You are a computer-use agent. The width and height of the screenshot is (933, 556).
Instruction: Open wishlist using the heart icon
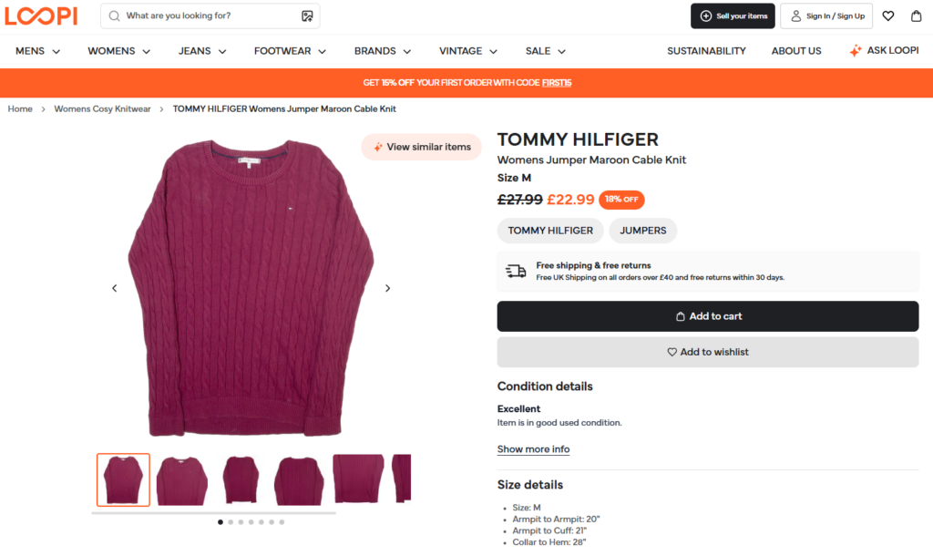tap(888, 15)
